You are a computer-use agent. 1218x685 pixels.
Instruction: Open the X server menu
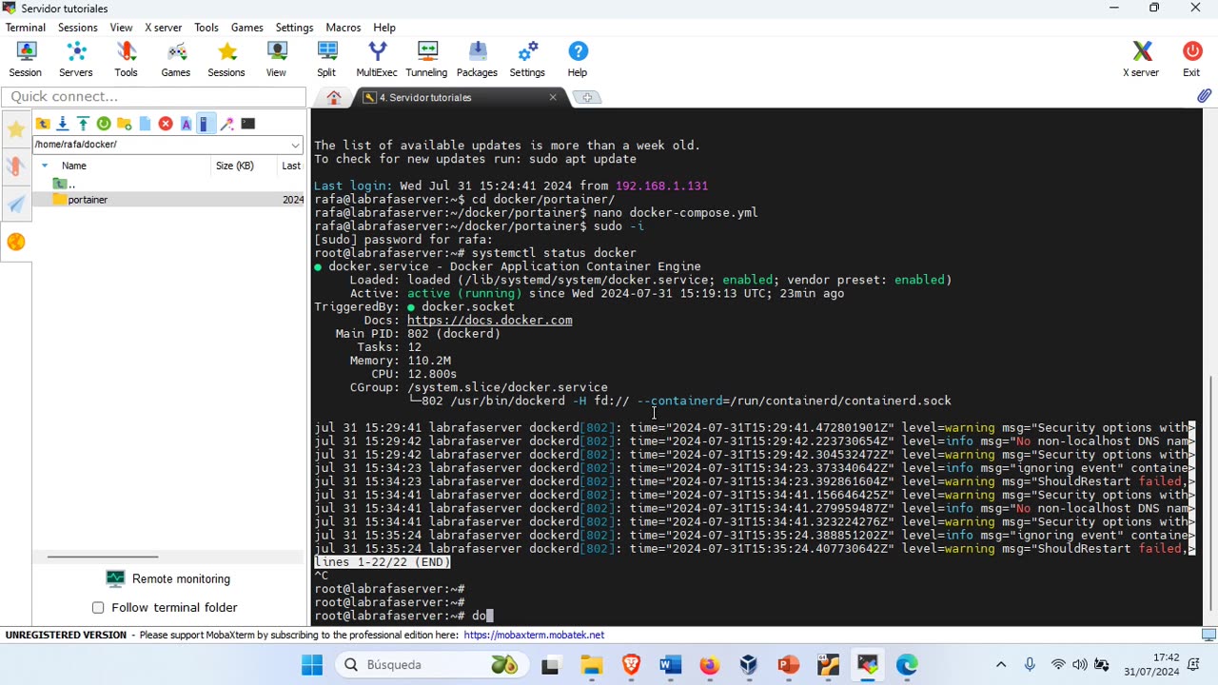pos(164,28)
